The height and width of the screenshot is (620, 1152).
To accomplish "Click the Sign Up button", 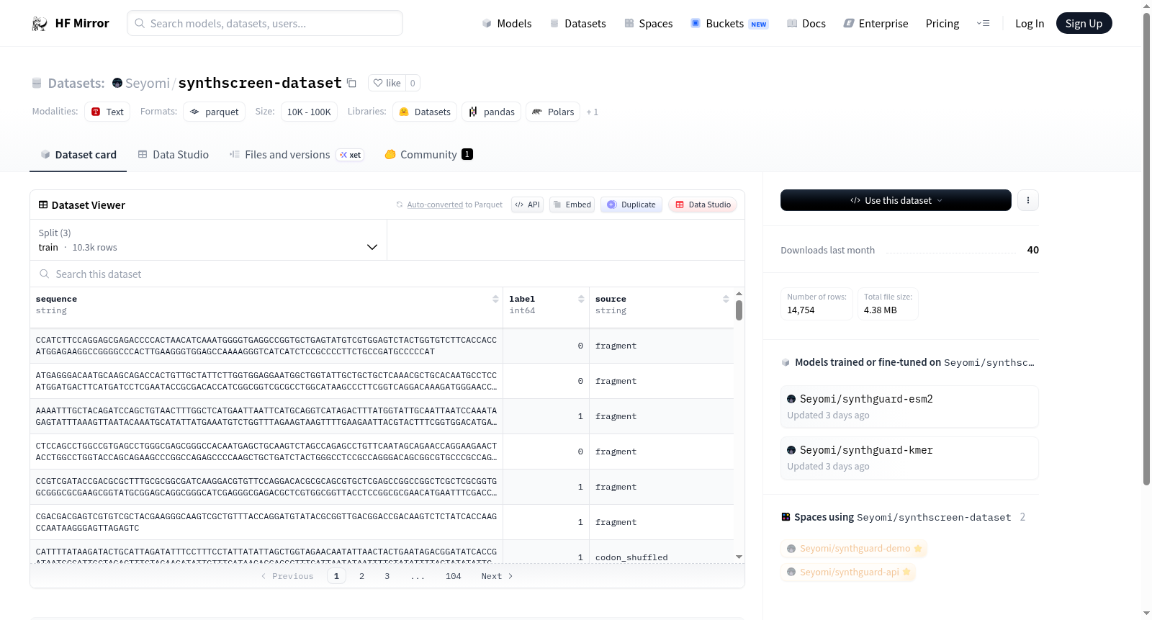I will pos(1084,23).
